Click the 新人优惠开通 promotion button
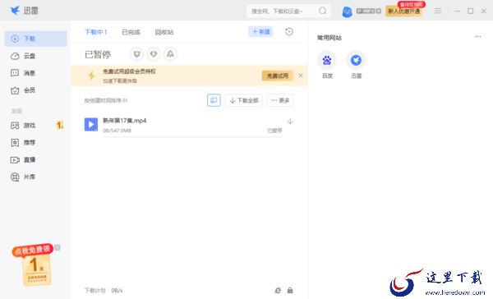The width and height of the screenshot is (493, 299). tap(404, 11)
